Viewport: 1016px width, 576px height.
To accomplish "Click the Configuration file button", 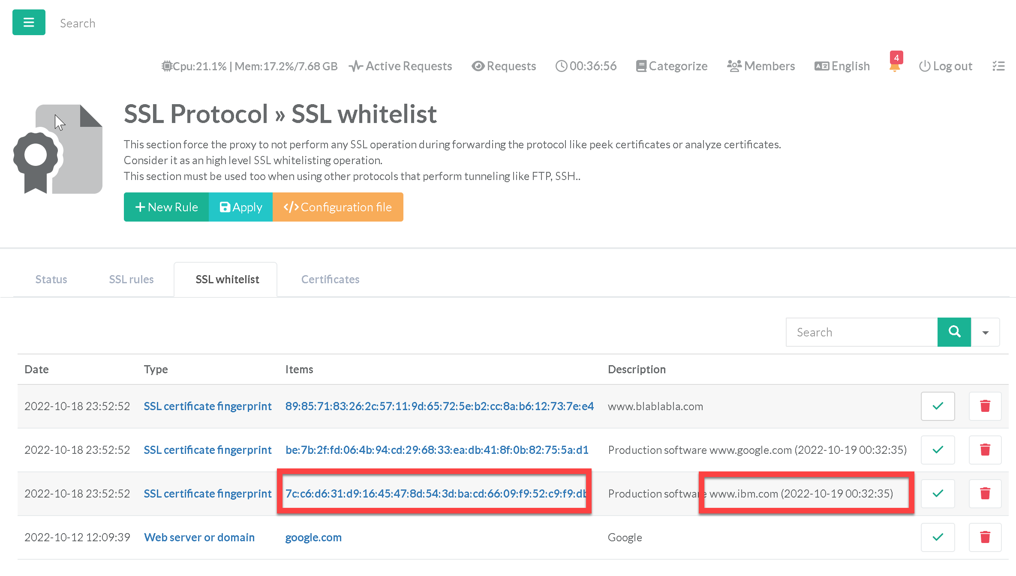I will tap(338, 207).
